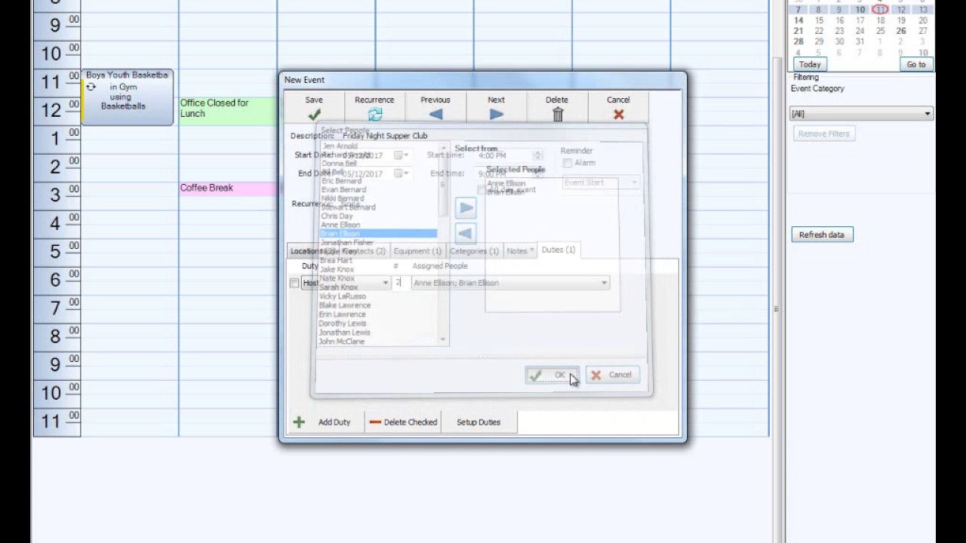This screenshot has width=966, height=543.
Task: Click the Refresh data button
Action: pyautogui.click(x=821, y=235)
